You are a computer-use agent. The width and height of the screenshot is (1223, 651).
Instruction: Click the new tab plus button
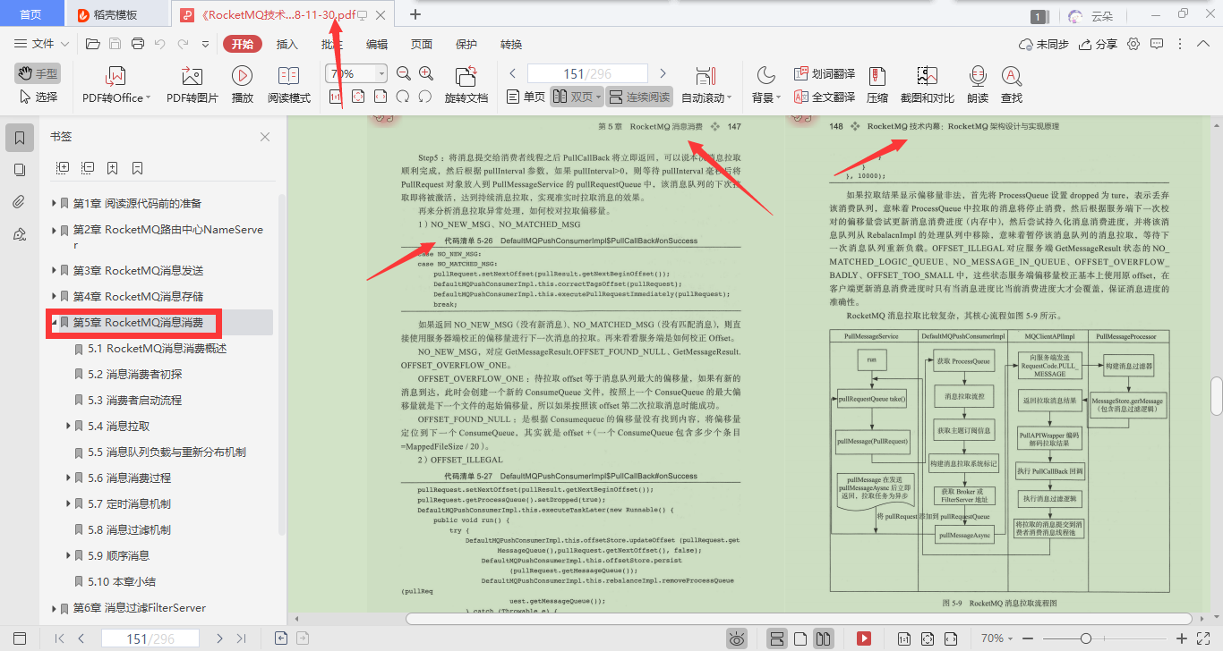point(415,14)
